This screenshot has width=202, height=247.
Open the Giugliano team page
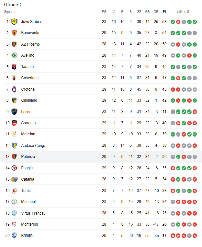(29, 100)
